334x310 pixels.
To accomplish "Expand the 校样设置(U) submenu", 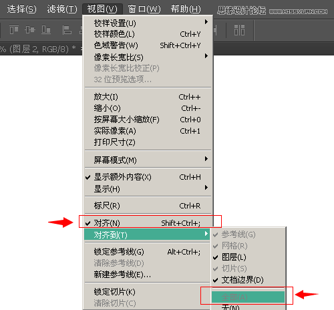I will (x=147, y=23).
